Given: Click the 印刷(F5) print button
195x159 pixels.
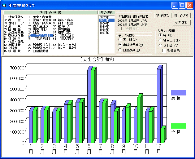Looking at the screenshot, I should [162, 15].
